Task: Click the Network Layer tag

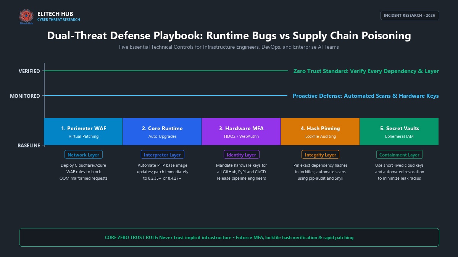Action: pyautogui.click(x=83, y=155)
